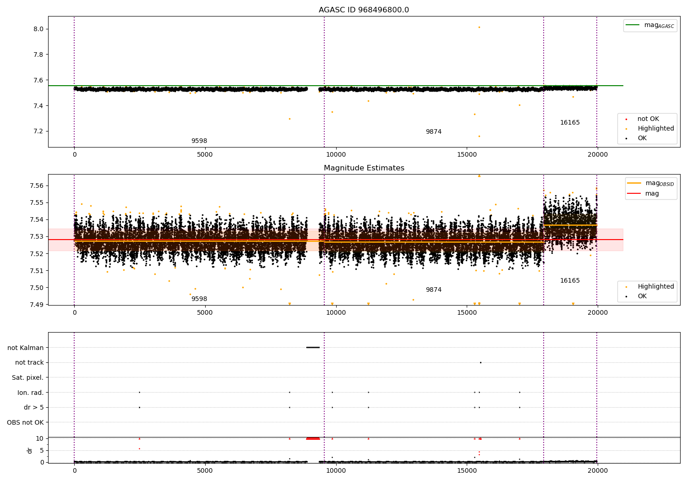Click y-axis tick '7.54' in middle plot
The height and width of the screenshot is (481, 687).
36,220
